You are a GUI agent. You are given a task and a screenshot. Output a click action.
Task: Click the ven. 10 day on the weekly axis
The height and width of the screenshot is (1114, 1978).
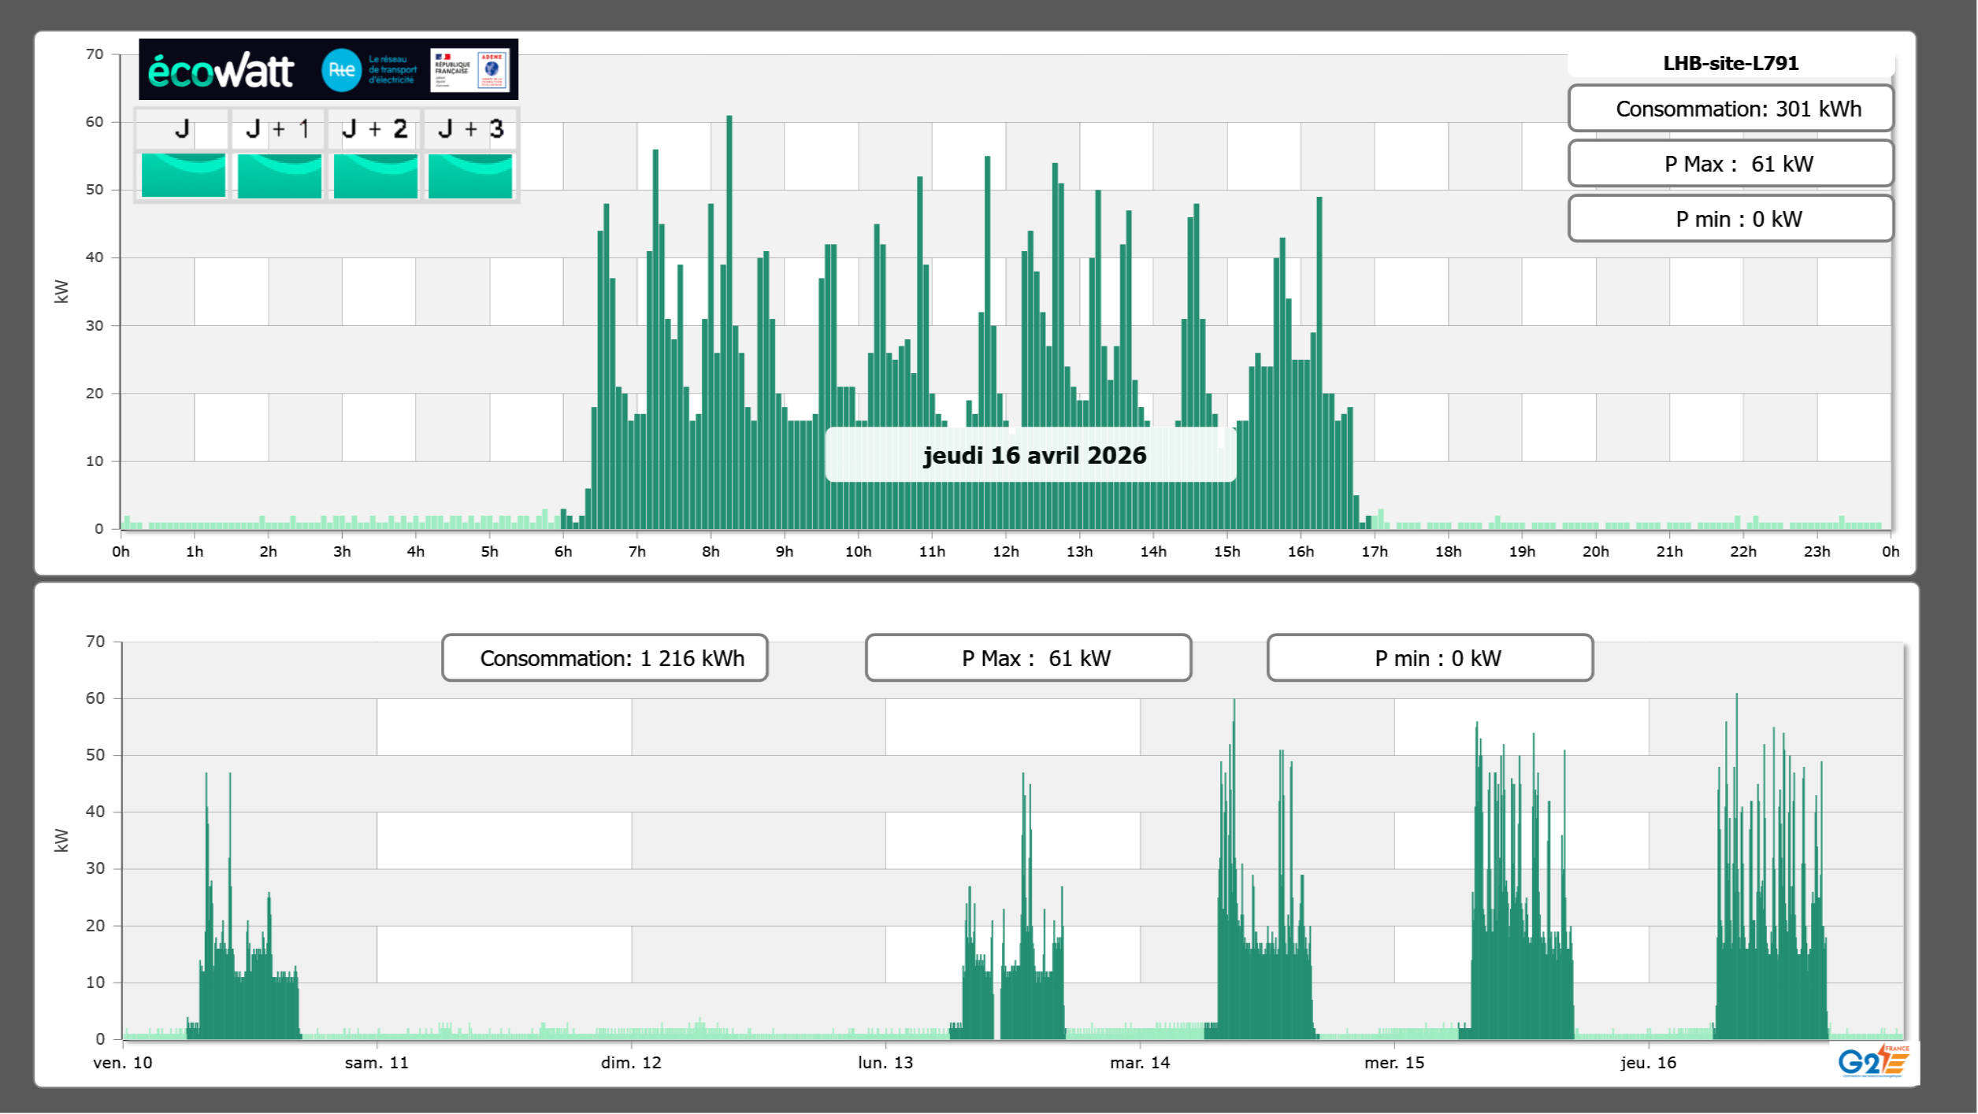(123, 1063)
